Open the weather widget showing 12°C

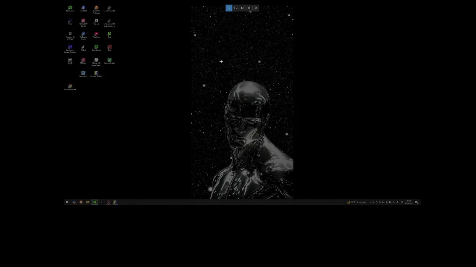pos(356,202)
